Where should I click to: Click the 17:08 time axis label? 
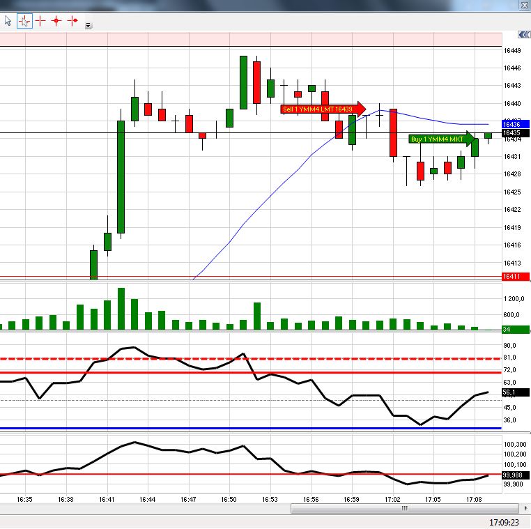coord(474,499)
